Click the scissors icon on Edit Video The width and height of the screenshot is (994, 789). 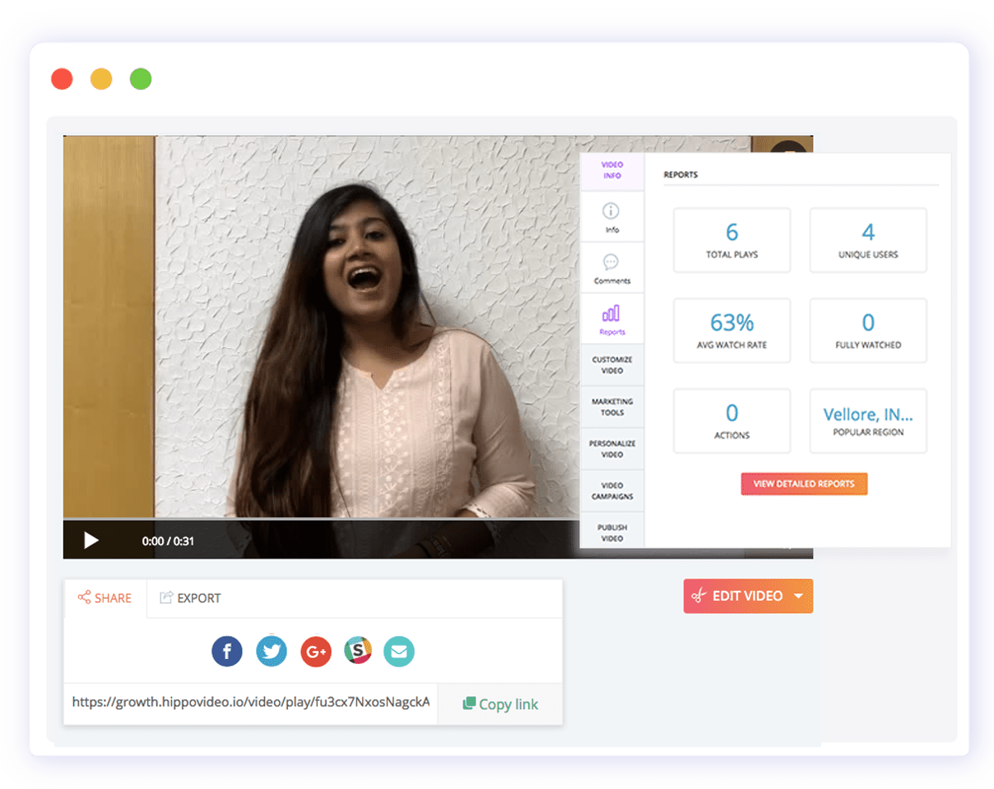699,596
